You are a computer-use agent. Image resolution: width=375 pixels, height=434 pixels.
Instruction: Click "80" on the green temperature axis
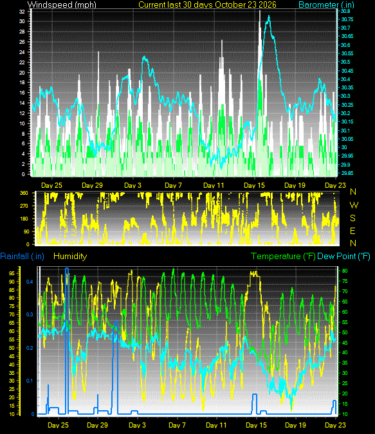pos(345,271)
